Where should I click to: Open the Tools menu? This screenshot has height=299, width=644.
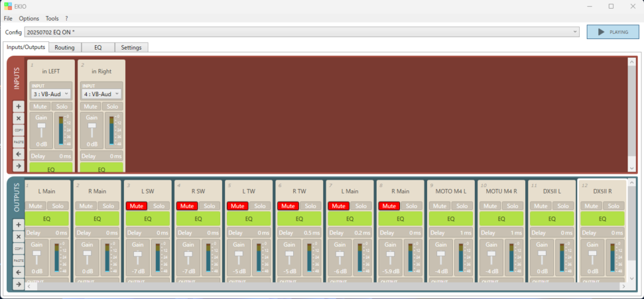click(52, 18)
